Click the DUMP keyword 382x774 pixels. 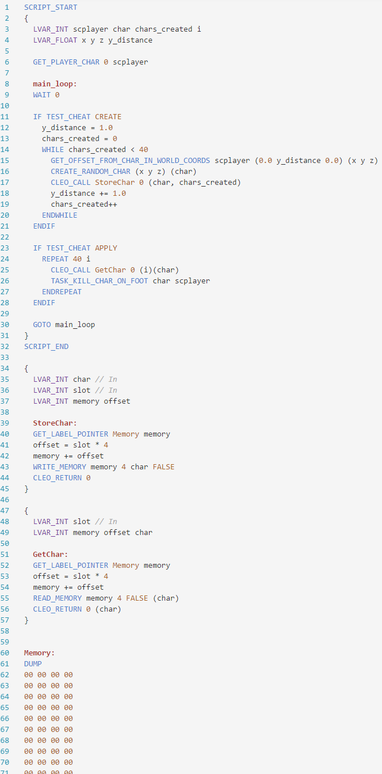pyautogui.click(x=33, y=664)
